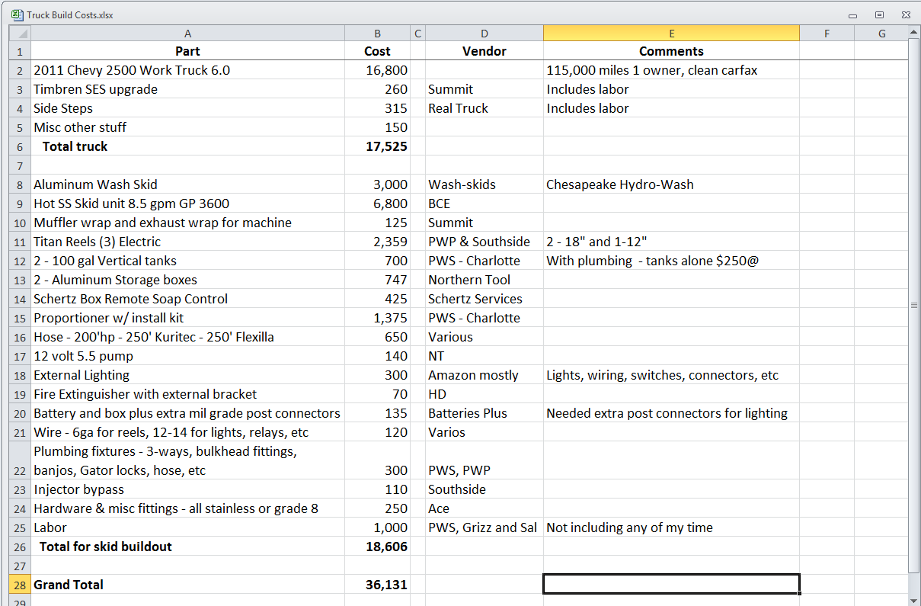This screenshot has height=606, width=921.
Task: Select 'Northern Tool' vendor cell
Action: [484, 280]
